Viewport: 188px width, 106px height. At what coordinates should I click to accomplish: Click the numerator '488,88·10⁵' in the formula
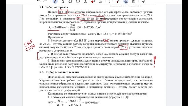click(x=75, y=101)
